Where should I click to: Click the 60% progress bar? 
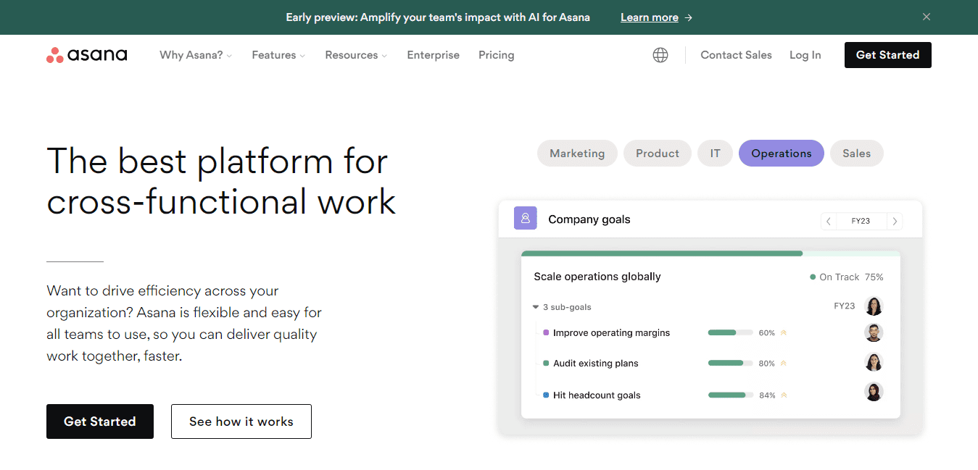(731, 333)
